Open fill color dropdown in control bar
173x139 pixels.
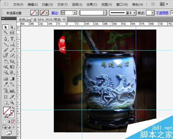37,13
